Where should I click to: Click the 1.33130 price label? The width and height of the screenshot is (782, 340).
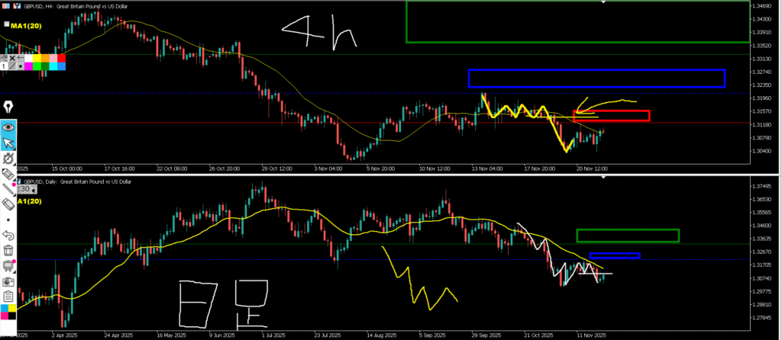coord(763,59)
